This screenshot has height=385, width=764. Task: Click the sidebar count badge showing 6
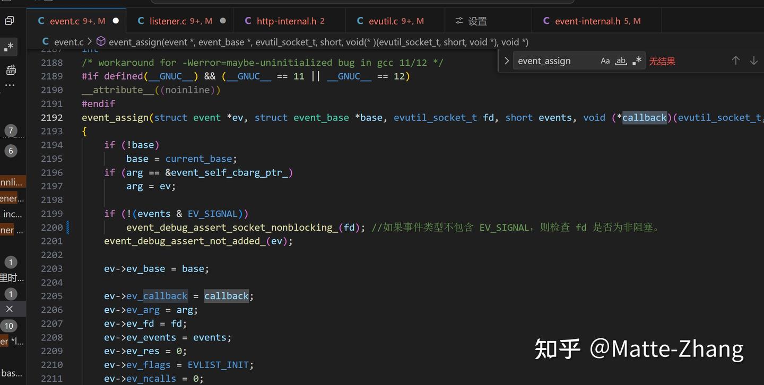[x=11, y=151]
